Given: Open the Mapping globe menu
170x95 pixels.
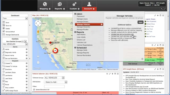Looking at the screenshot, I should coord(45,4).
